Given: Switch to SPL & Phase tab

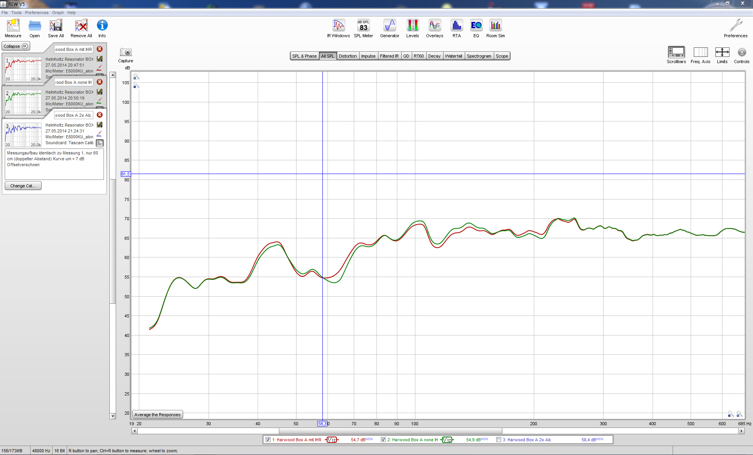Looking at the screenshot, I should (304, 56).
